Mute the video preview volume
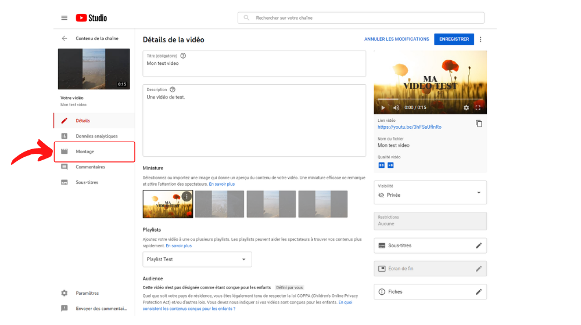Image resolution: width=581 pixels, height=325 pixels. pyautogui.click(x=396, y=108)
